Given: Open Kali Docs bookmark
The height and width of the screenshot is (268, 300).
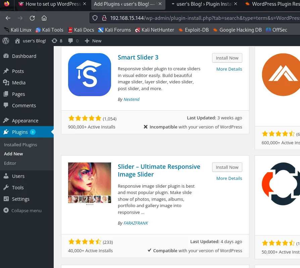Looking at the screenshot, I should [x=81, y=30].
